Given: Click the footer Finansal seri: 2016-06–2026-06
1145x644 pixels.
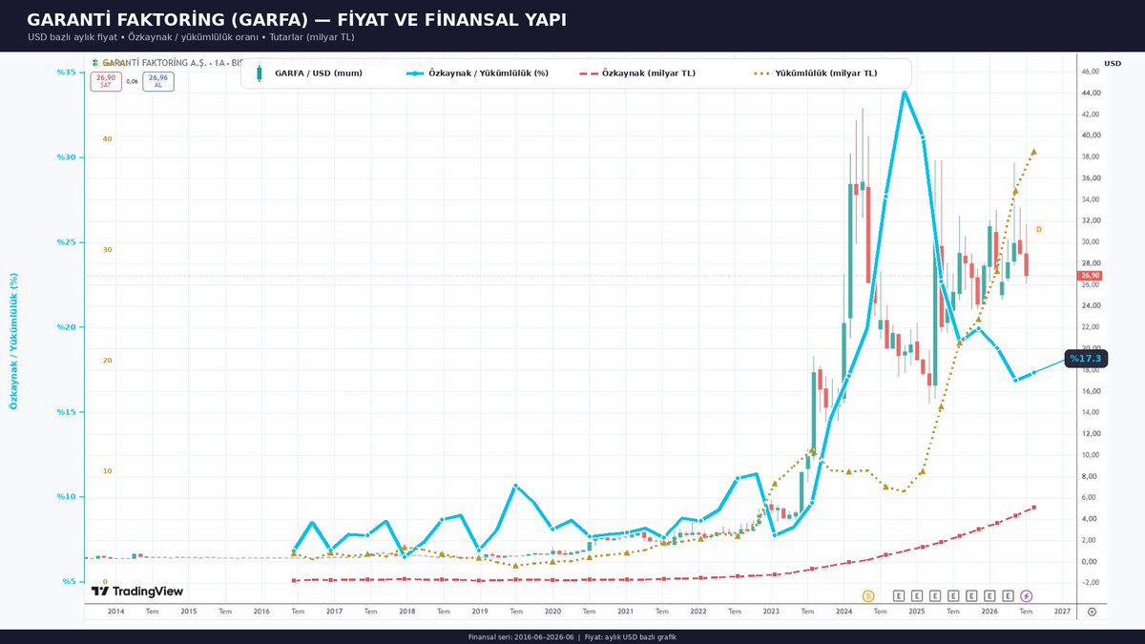Looking at the screenshot, I should [x=521, y=636].
